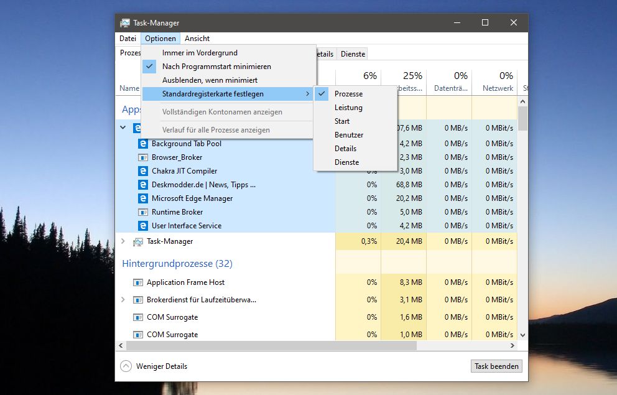Sort by the 0% Datenträ... column header
Screen dimensions: 617x395
coord(449,81)
